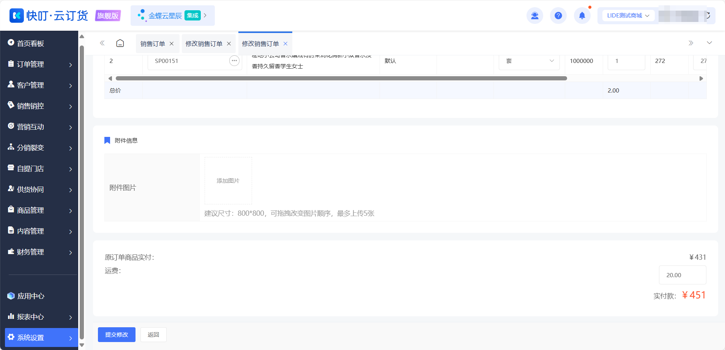Image resolution: width=725 pixels, height=350 pixels.
Task: Click the 运费 shipping fee input field
Action: point(682,275)
